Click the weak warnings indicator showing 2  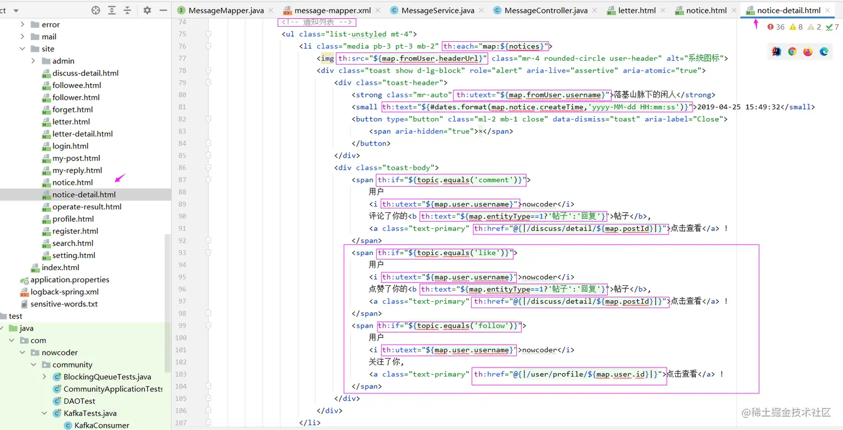(815, 27)
